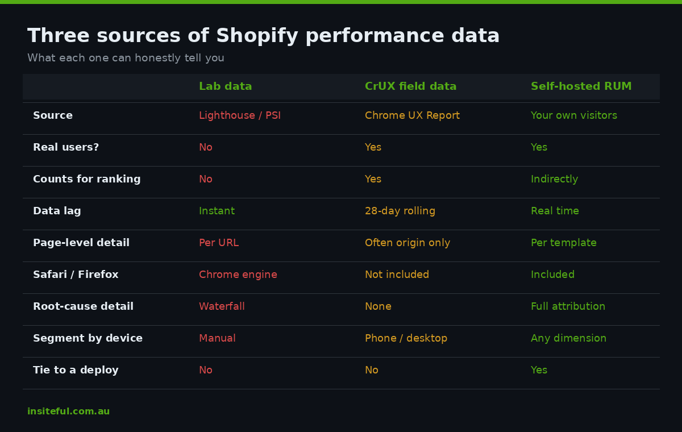Select the '28-day rolling' cell
The image size is (682, 432).
[400, 211]
